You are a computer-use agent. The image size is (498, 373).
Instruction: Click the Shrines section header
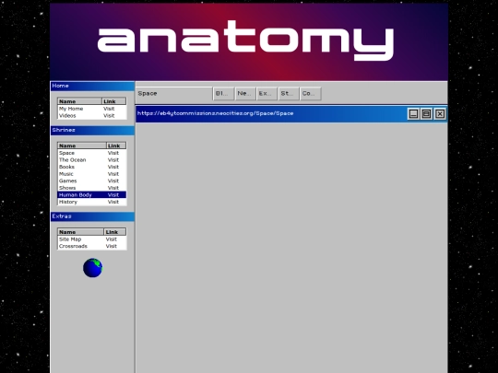92,131
